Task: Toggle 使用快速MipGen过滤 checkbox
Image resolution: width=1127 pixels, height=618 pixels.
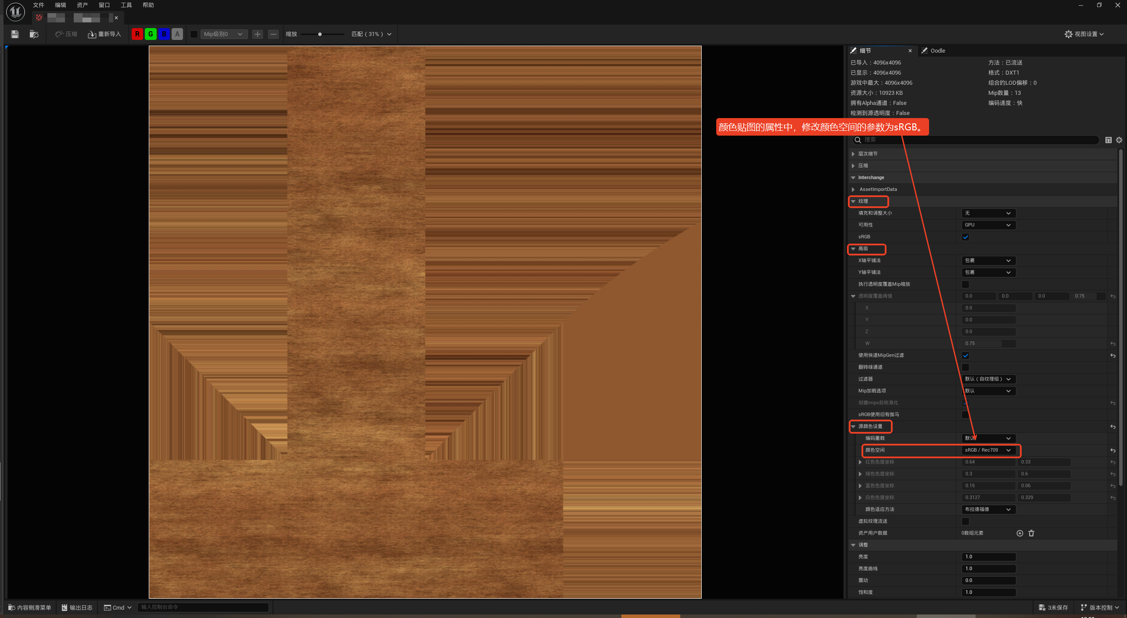Action: (x=965, y=356)
